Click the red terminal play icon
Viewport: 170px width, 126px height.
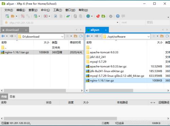pos(46,16)
